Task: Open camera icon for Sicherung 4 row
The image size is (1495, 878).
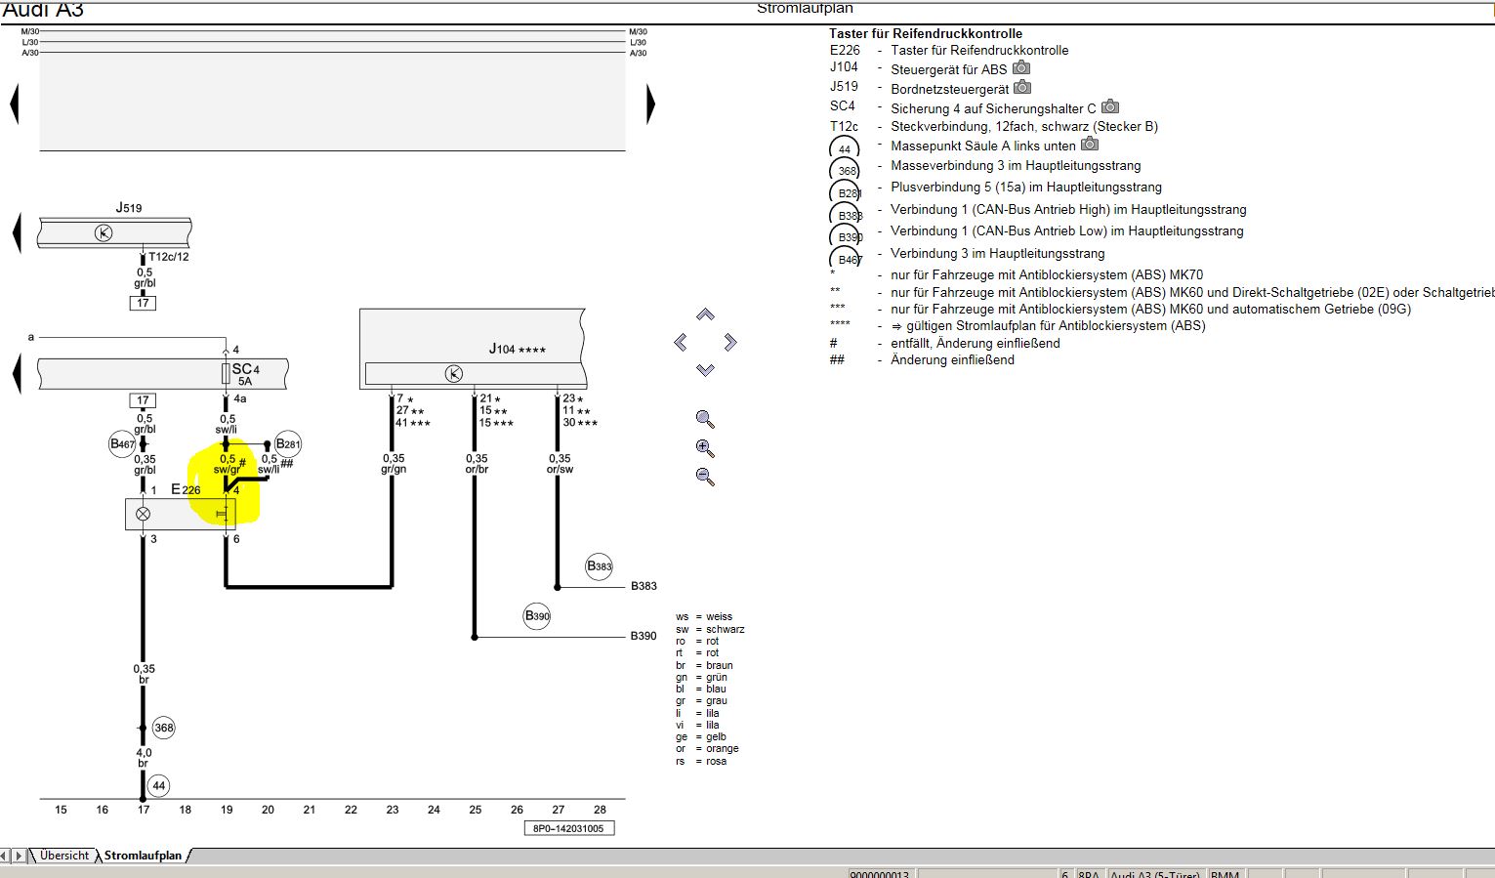Action: tap(1110, 106)
